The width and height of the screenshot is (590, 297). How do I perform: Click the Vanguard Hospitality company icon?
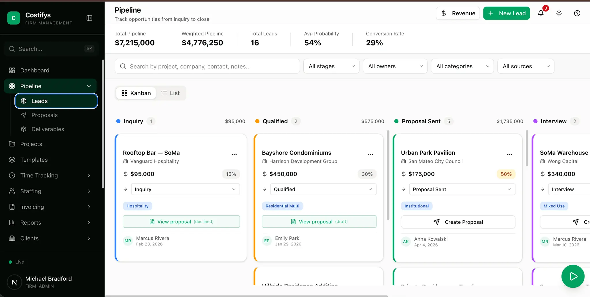(x=125, y=161)
